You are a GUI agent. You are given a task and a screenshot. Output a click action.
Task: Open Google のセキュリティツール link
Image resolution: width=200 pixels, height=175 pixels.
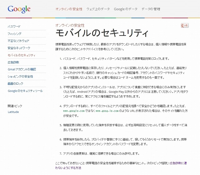25,91
